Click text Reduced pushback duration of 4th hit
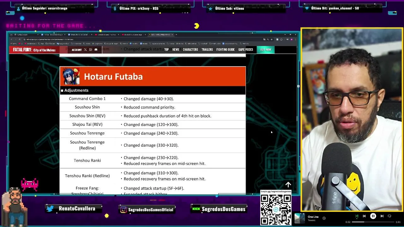 [167, 116]
